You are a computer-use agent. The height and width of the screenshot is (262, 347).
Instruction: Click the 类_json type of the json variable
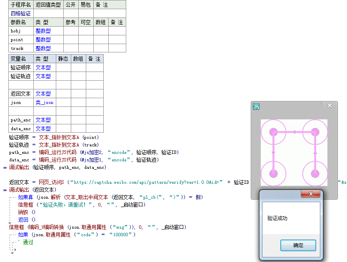point(44,102)
